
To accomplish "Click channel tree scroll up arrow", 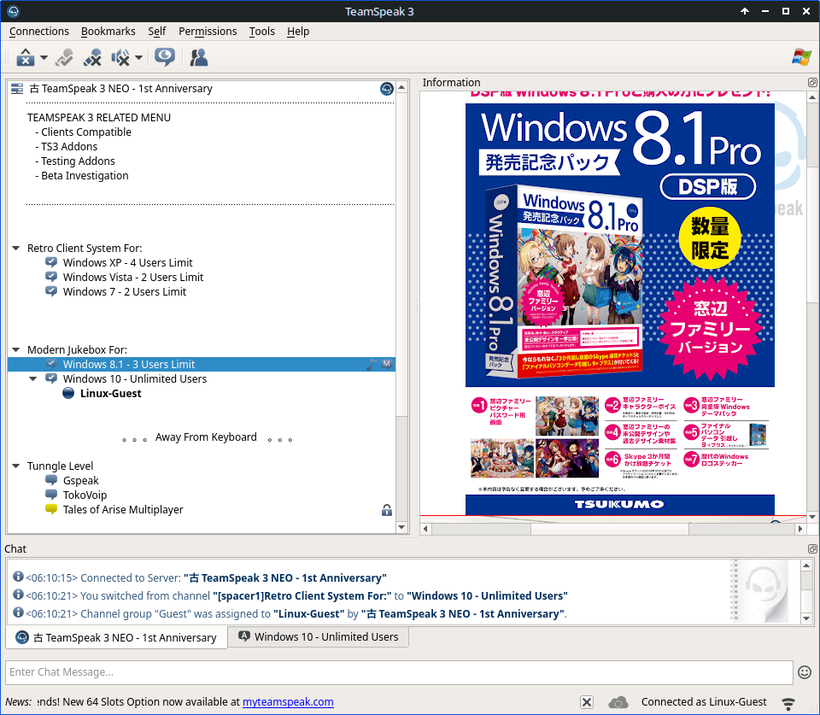I will [401, 87].
